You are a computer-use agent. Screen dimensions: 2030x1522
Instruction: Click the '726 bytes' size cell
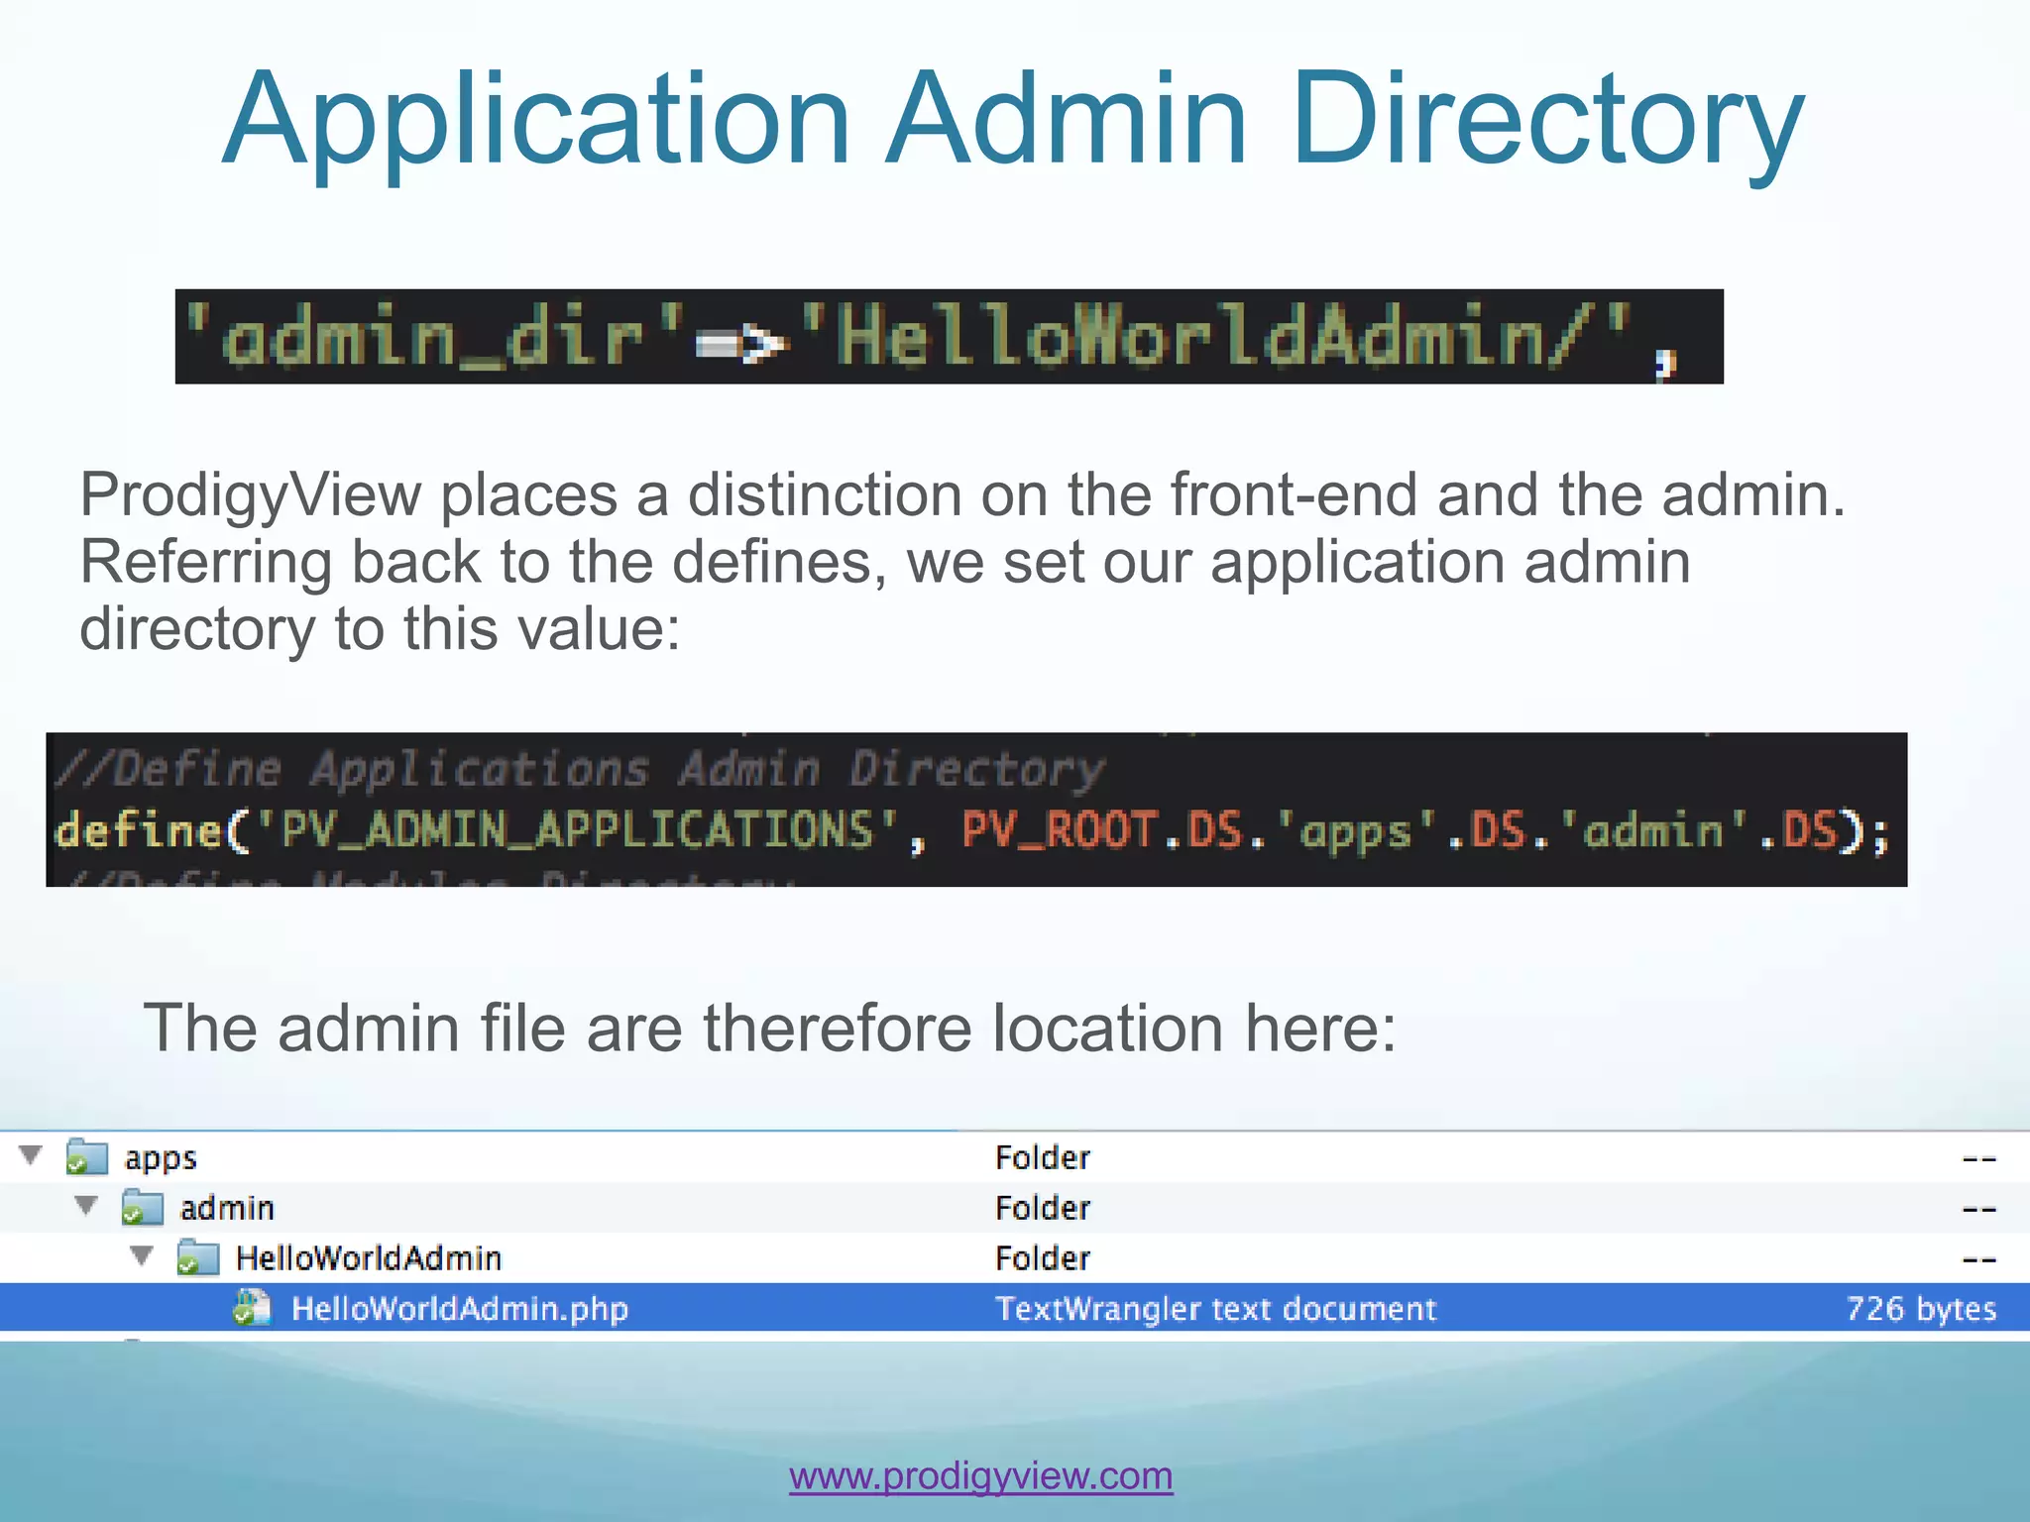point(1920,1309)
